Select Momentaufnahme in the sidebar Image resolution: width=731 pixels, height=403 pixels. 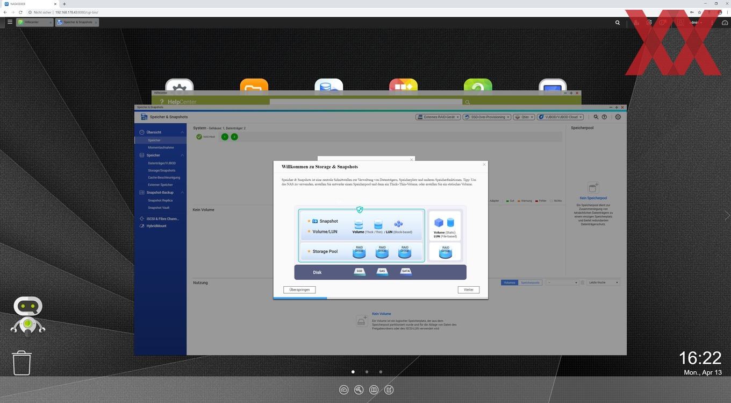[x=160, y=147]
